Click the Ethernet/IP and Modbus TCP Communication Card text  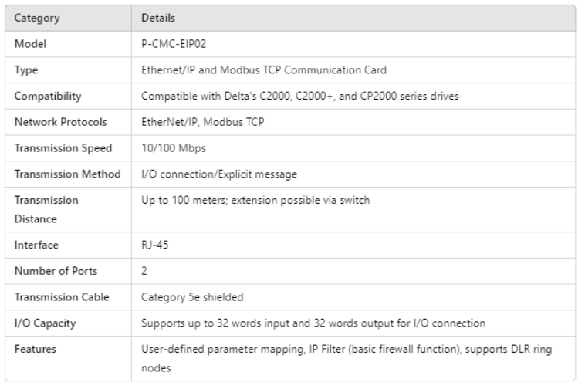click(x=263, y=69)
